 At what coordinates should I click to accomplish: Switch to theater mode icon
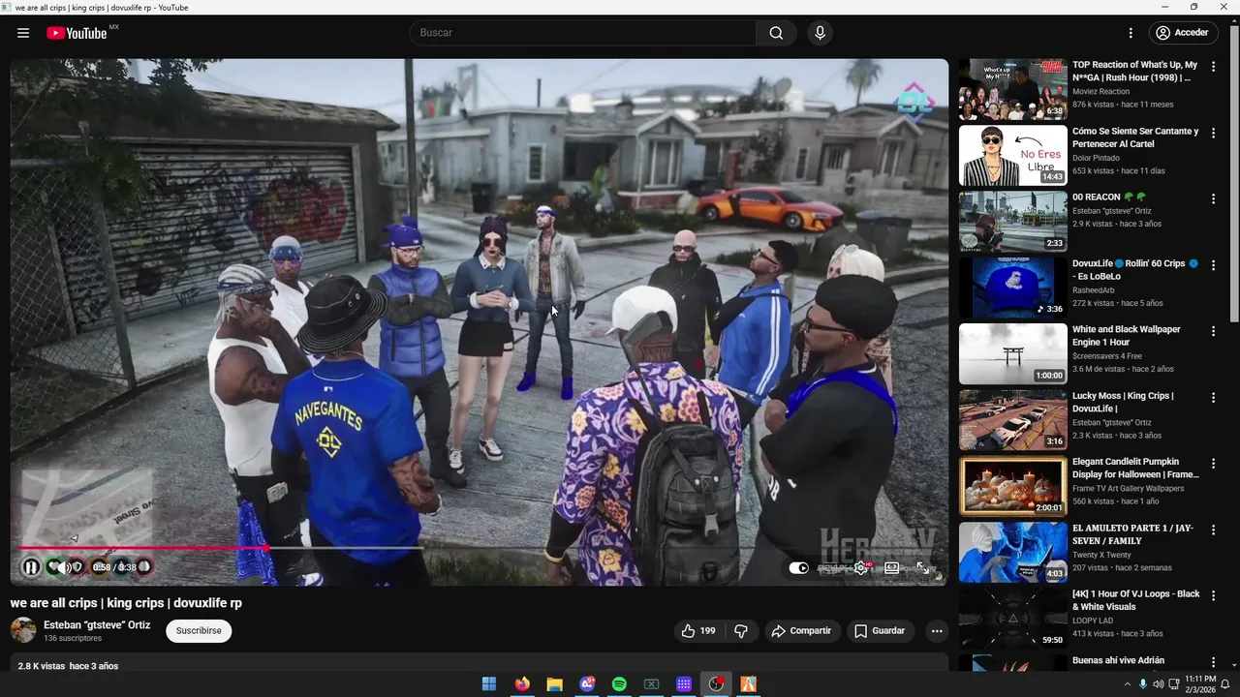click(x=891, y=568)
